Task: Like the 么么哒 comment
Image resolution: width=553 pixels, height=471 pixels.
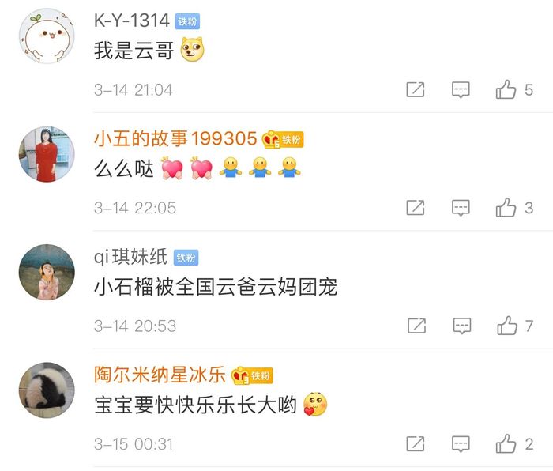Action: point(506,208)
